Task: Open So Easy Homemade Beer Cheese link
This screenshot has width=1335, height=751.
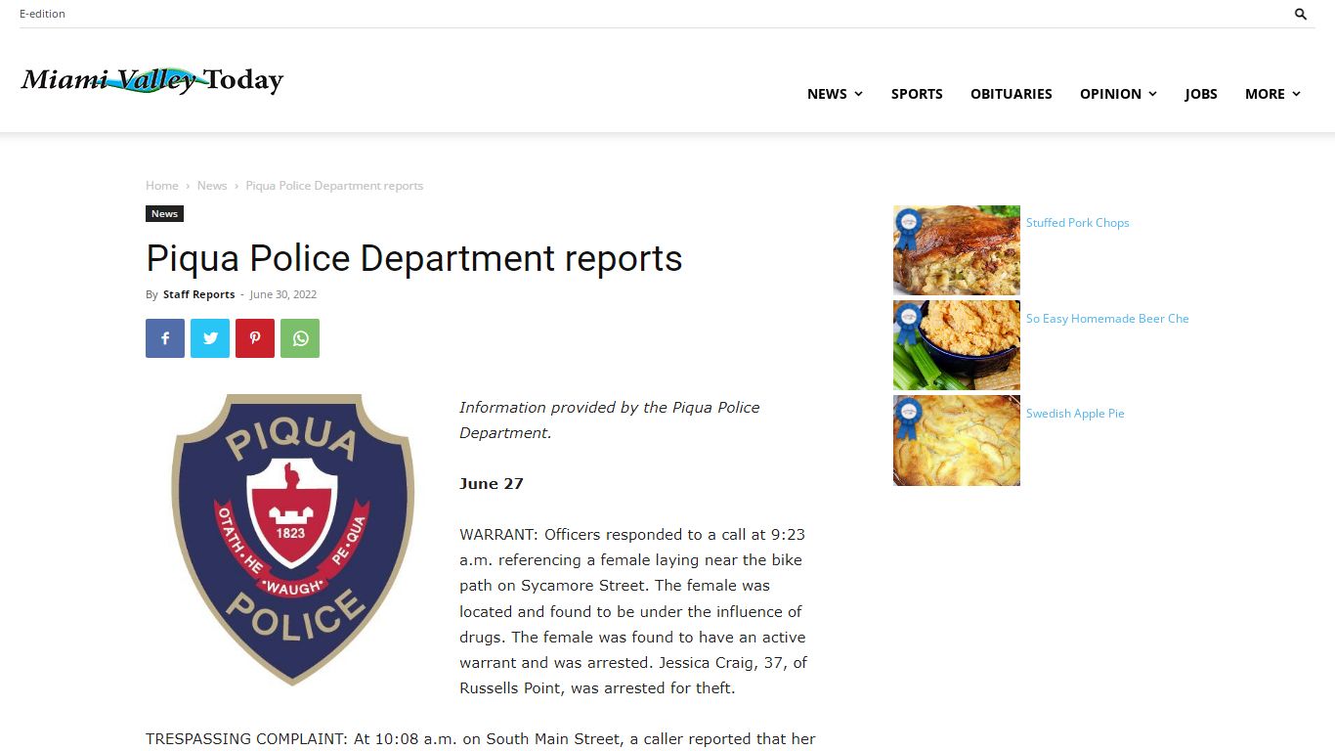Action: click(1107, 319)
